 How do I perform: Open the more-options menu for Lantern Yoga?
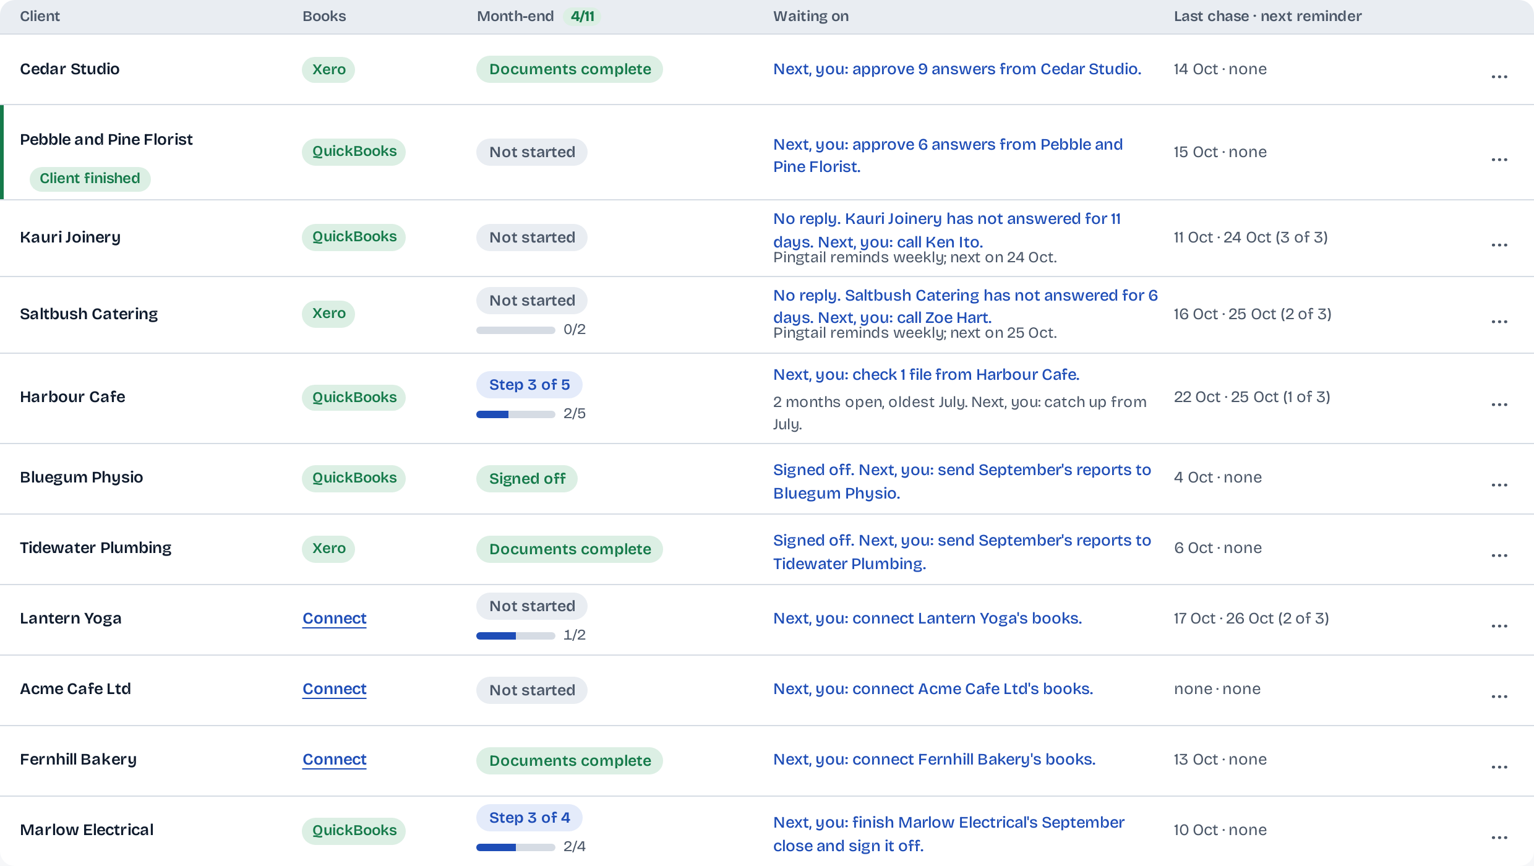(1499, 626)
